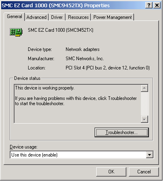Image resolution: width=163 pixels, height=181 pixels.
Task: Click the SMC EZ Card 1000 device name
Action: click(x=60, y=30)
